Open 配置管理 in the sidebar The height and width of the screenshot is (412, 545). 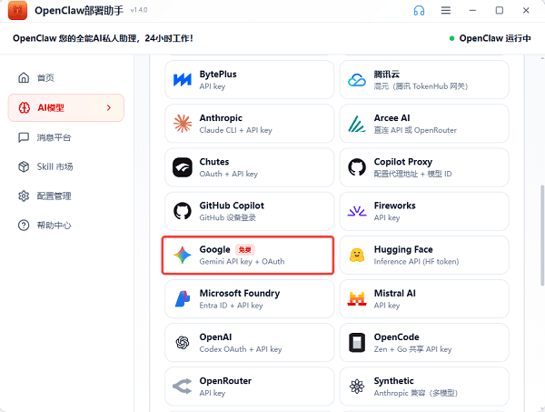tap(66, 196)
